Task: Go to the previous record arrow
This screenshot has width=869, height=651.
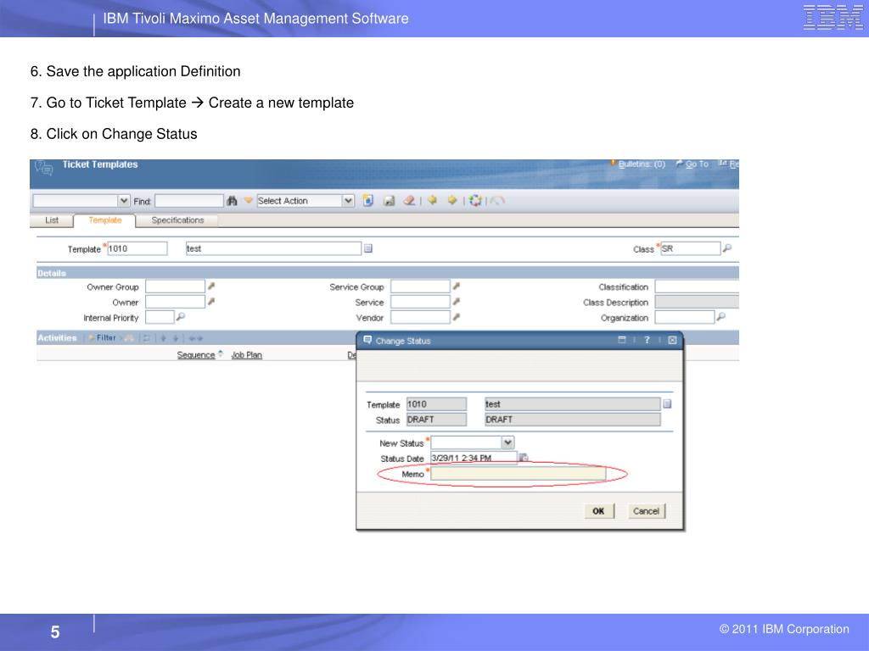Action: pyautogui.click(x=432, y=200)
